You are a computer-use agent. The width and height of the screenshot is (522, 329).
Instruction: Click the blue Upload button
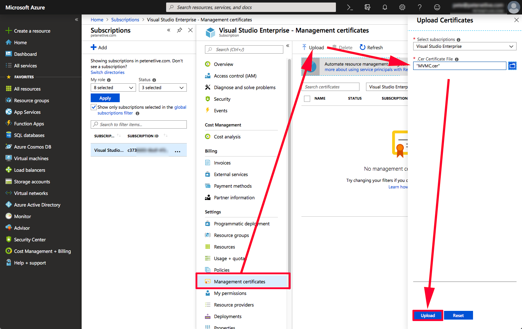coord(428,316)
